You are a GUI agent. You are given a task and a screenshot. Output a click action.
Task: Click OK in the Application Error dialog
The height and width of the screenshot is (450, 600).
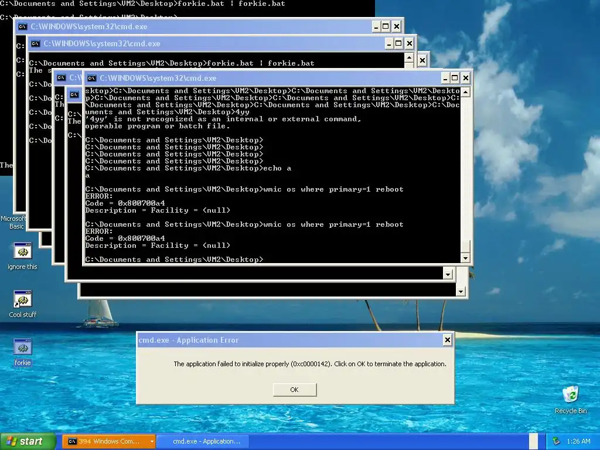pyautogui.click(x=295, y=390)
